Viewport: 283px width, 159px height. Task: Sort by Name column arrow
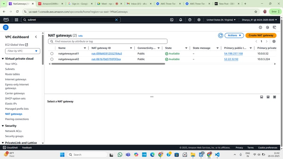click(85, 48)
